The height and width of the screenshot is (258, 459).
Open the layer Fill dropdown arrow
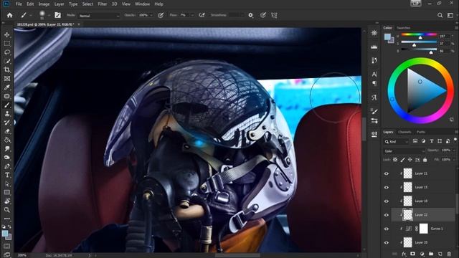click(x=454, y=160)
